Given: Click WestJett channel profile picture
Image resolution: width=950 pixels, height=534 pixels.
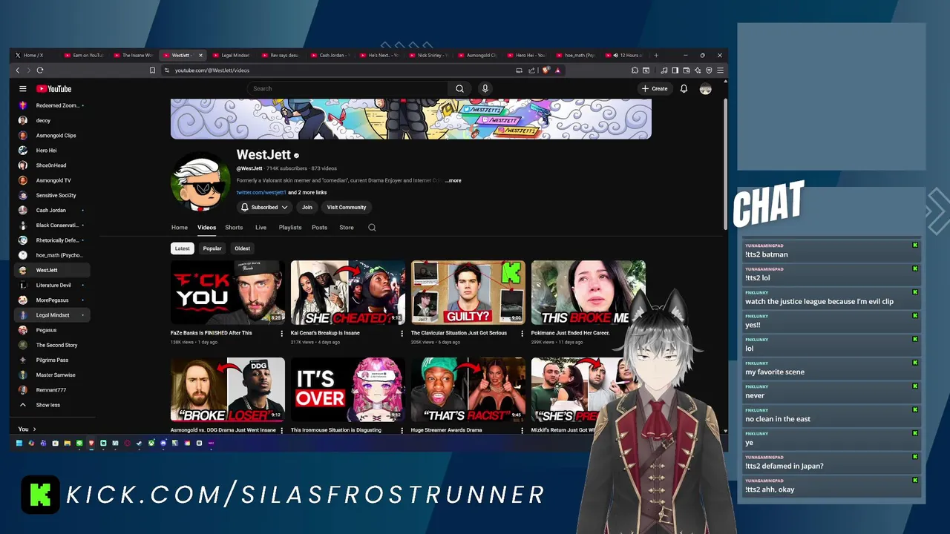Looking at the screenshot, I should [x=201, y=182].
